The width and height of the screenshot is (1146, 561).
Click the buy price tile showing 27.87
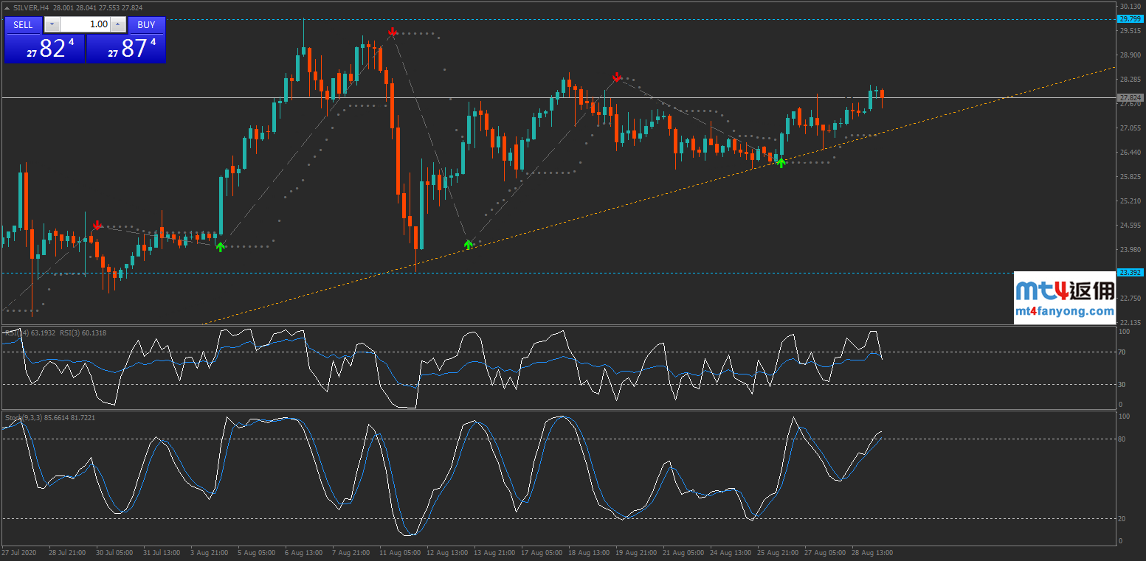(x=126, y=49)
